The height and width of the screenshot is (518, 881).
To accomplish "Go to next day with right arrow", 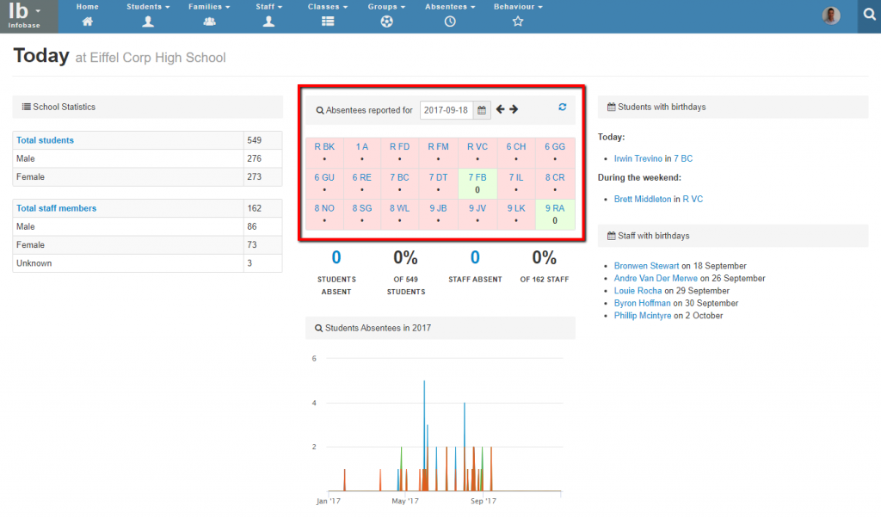I will [x=514, y=109].
